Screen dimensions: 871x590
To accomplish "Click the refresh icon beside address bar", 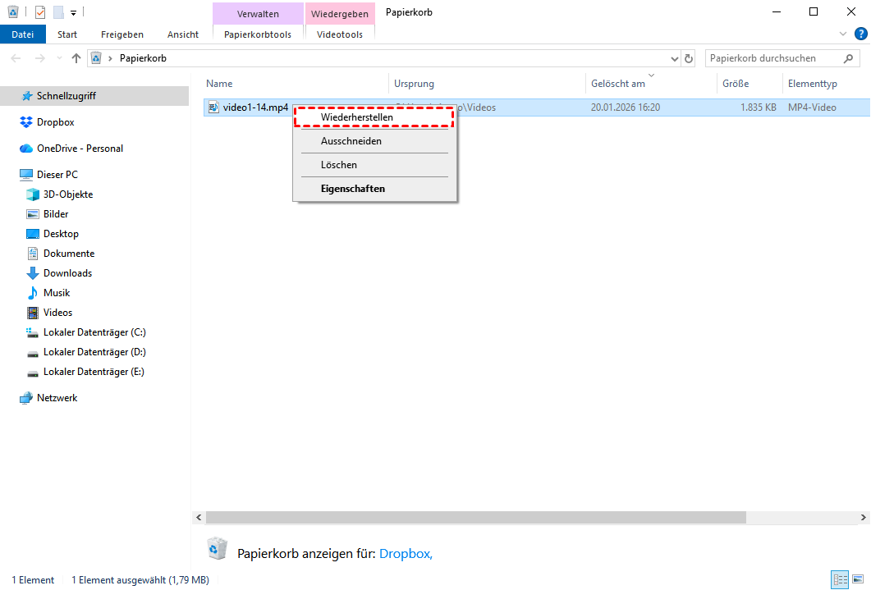I will [x=689, y=58].
